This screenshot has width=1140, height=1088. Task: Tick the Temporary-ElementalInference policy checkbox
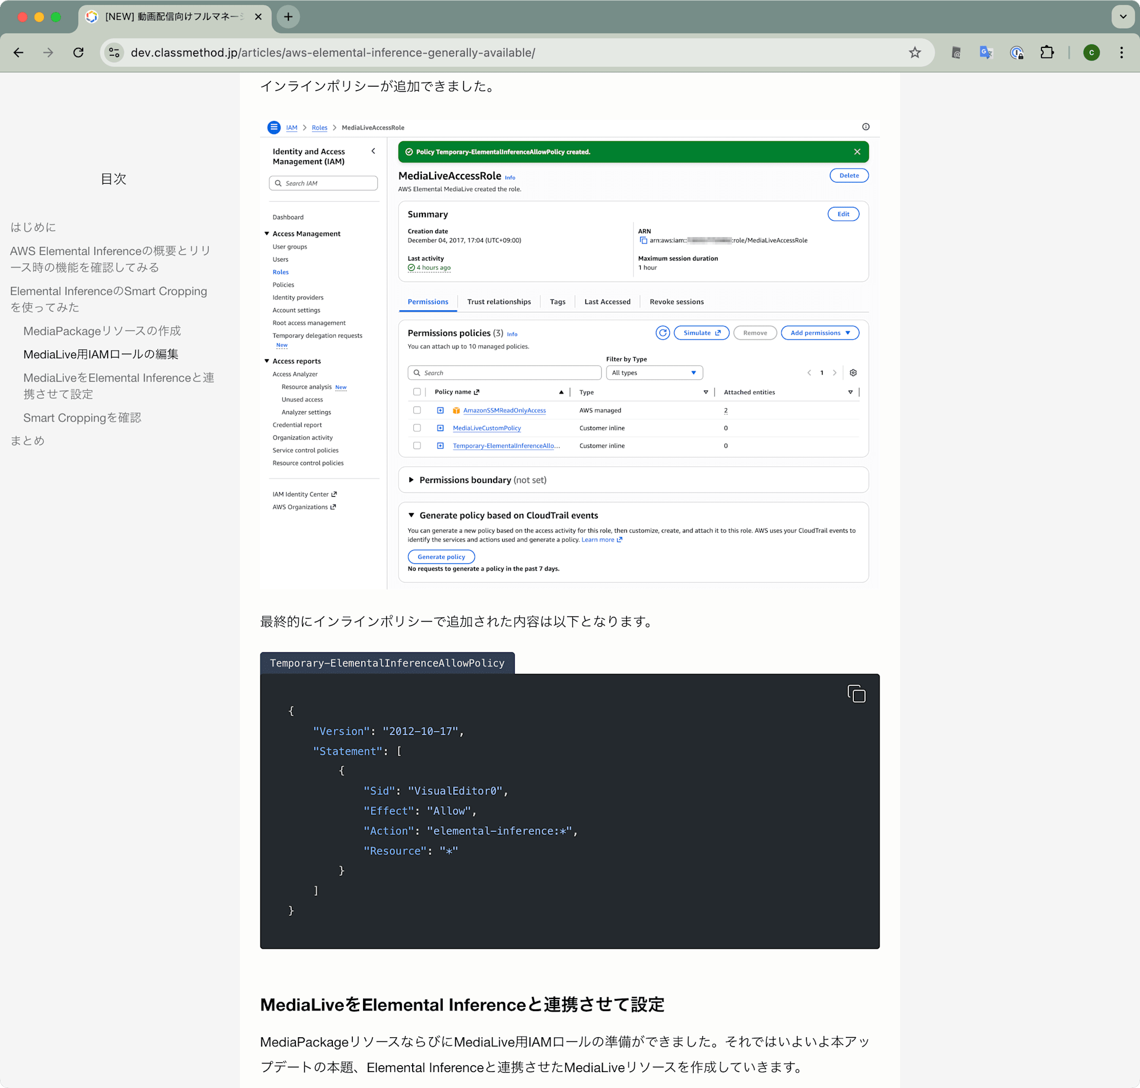[x=417, y=445]
